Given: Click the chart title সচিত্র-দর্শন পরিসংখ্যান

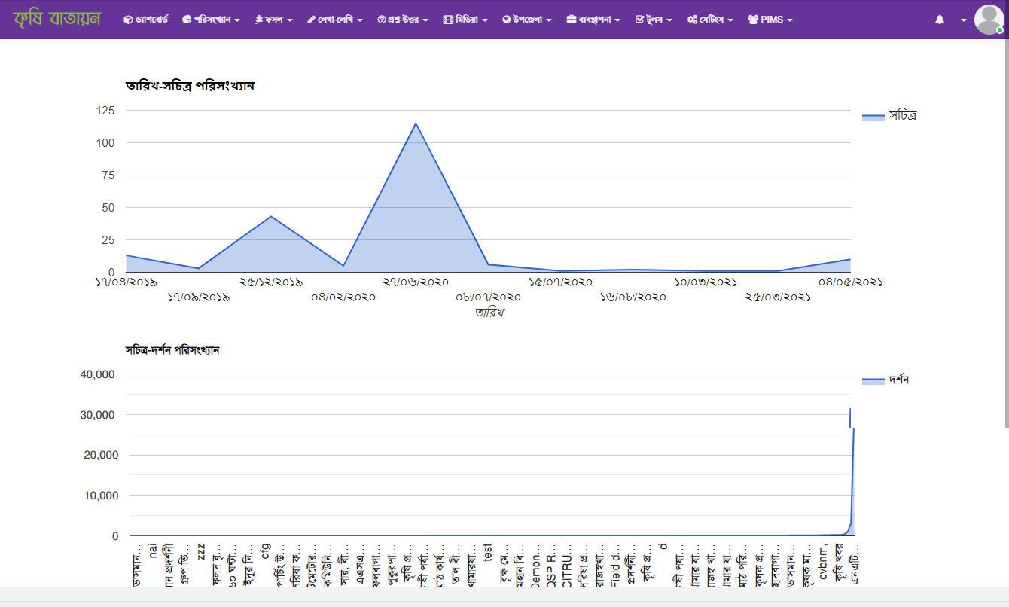Looking at the screenshot, I should 172,350.
